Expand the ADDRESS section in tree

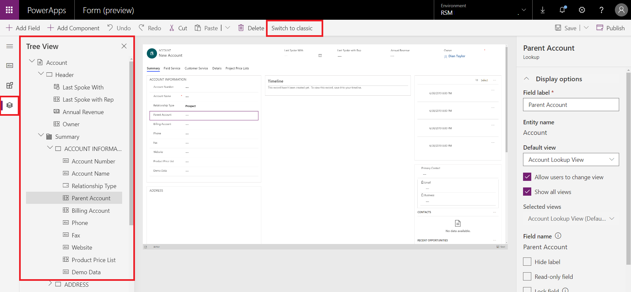(x=50, y=283)
